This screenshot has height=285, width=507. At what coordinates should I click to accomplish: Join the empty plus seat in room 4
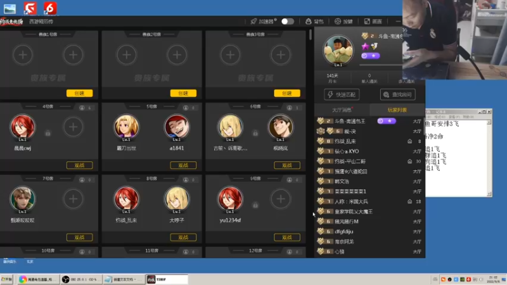73,127
